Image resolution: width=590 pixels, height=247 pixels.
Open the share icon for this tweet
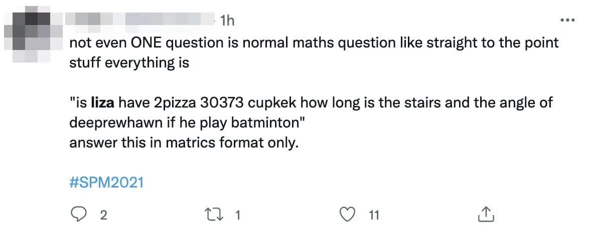[486, 215]
